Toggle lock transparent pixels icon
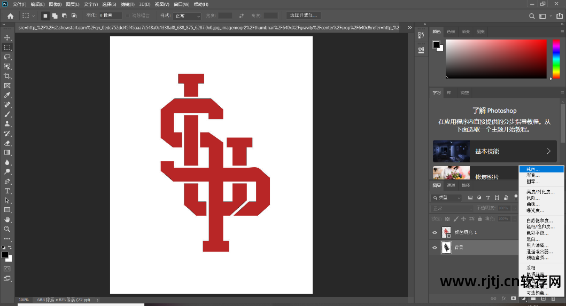This screenshot has width=566, height=306. tap(447, 218)
